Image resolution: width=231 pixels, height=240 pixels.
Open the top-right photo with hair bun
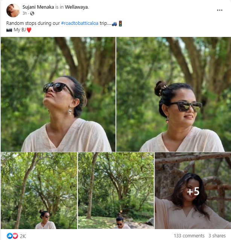173,94
